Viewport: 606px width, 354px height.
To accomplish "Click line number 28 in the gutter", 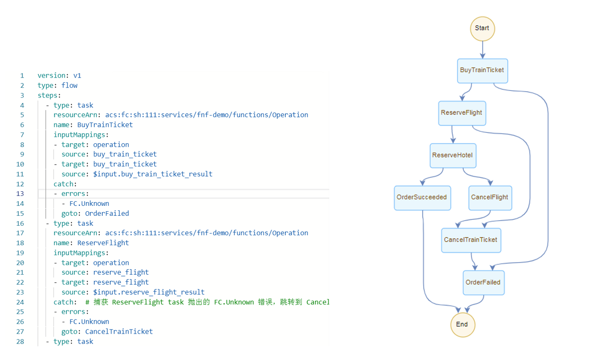I will click(x=20, y=341).
